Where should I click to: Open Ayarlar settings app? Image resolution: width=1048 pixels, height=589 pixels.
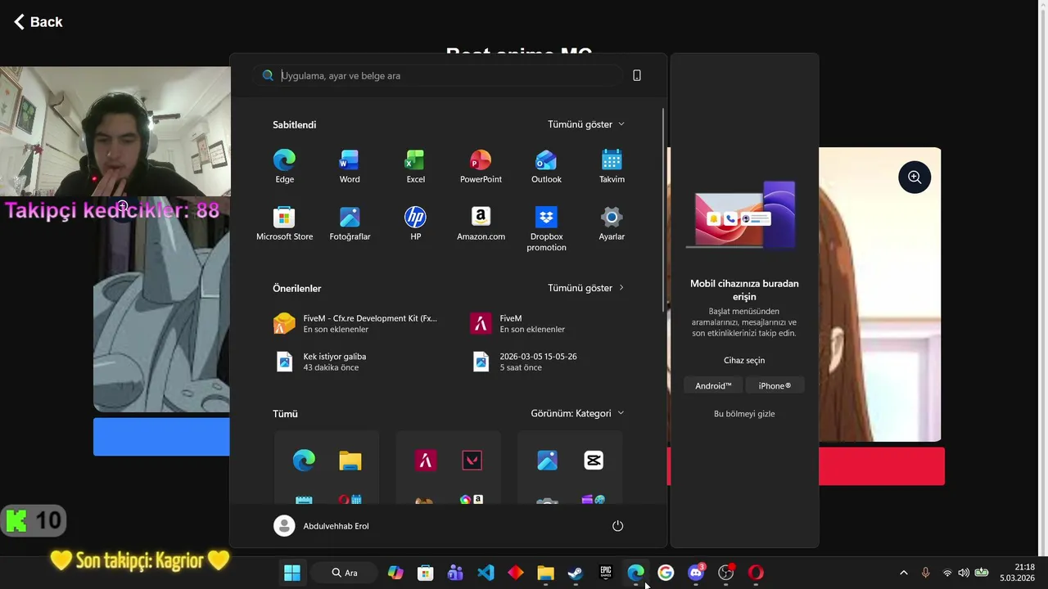click(x=612, y=223)
